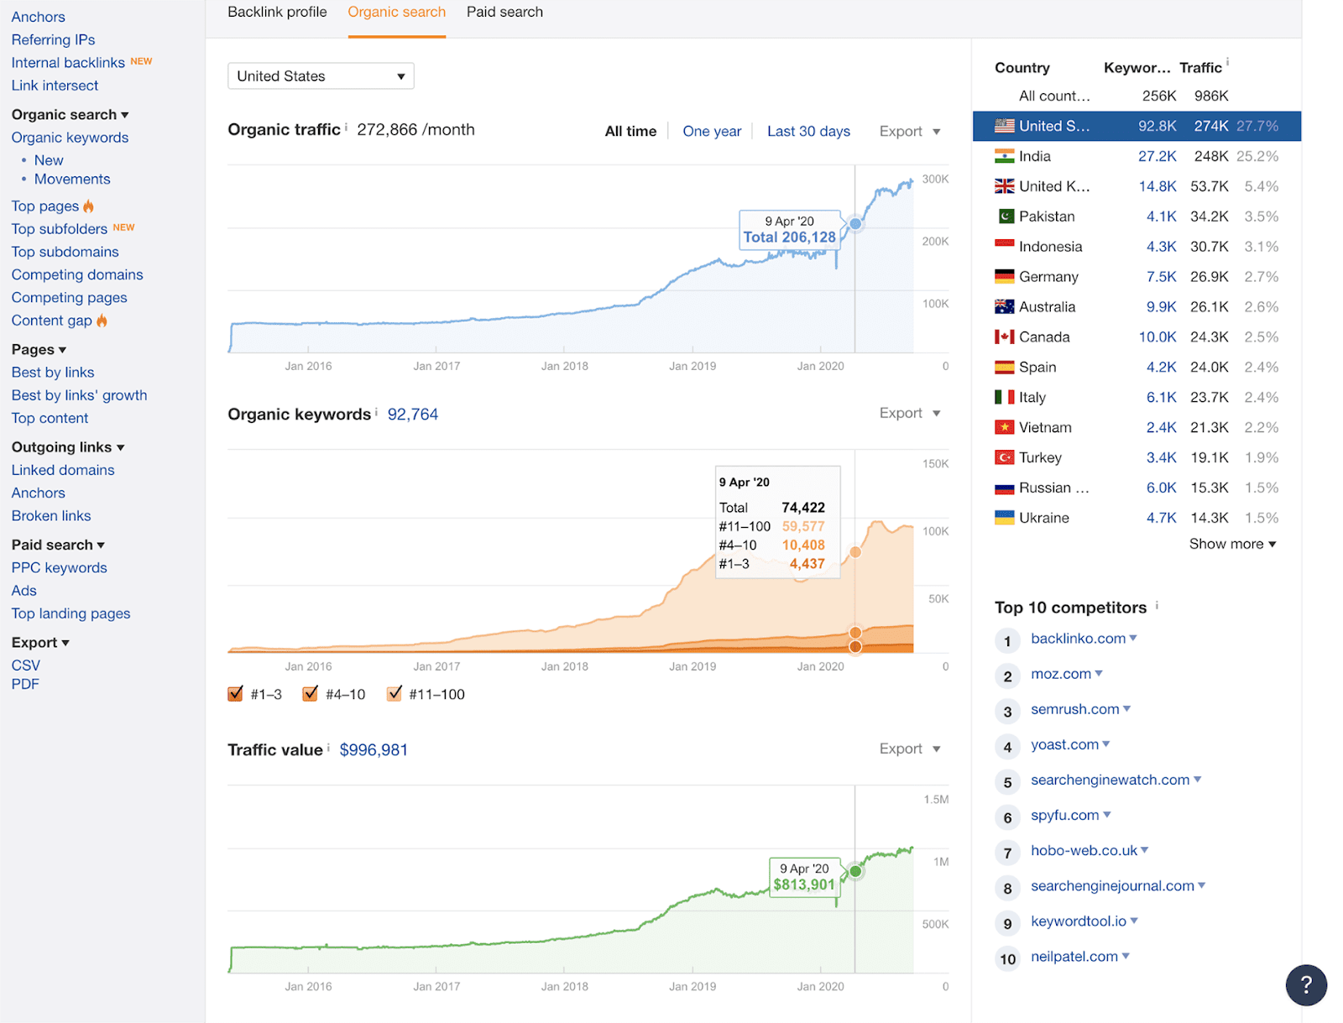
Task: Disable the #11–100 positions checkbox
Action: tap(394, 694)
